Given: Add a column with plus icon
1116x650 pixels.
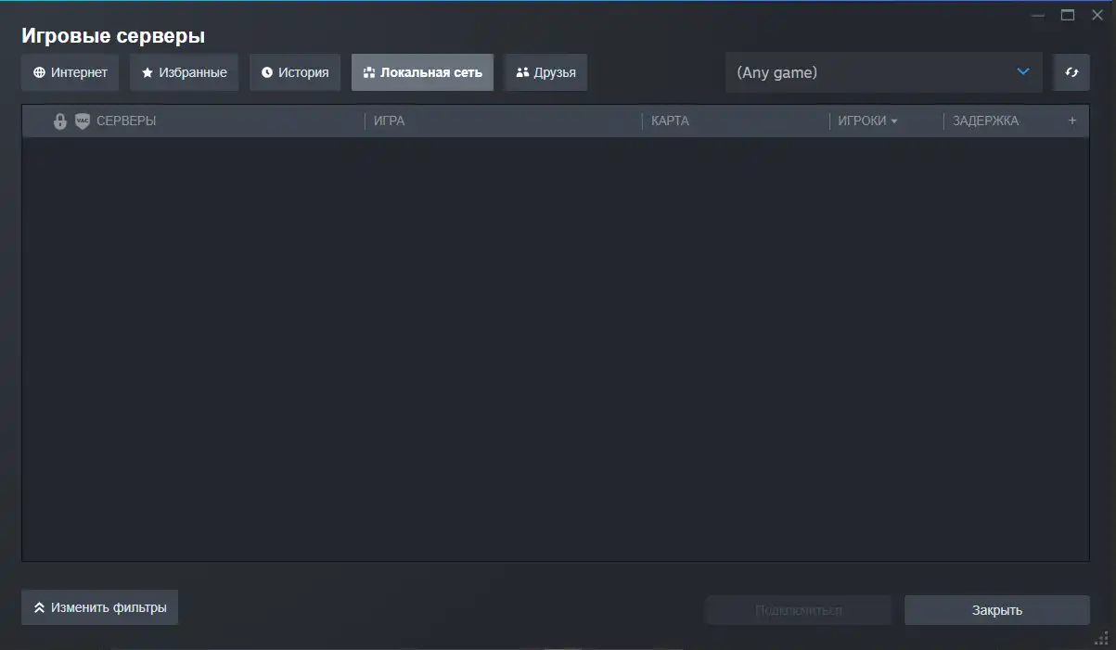Looking at the screenshot, I should pyautogui.click(x=1072, y=121).
